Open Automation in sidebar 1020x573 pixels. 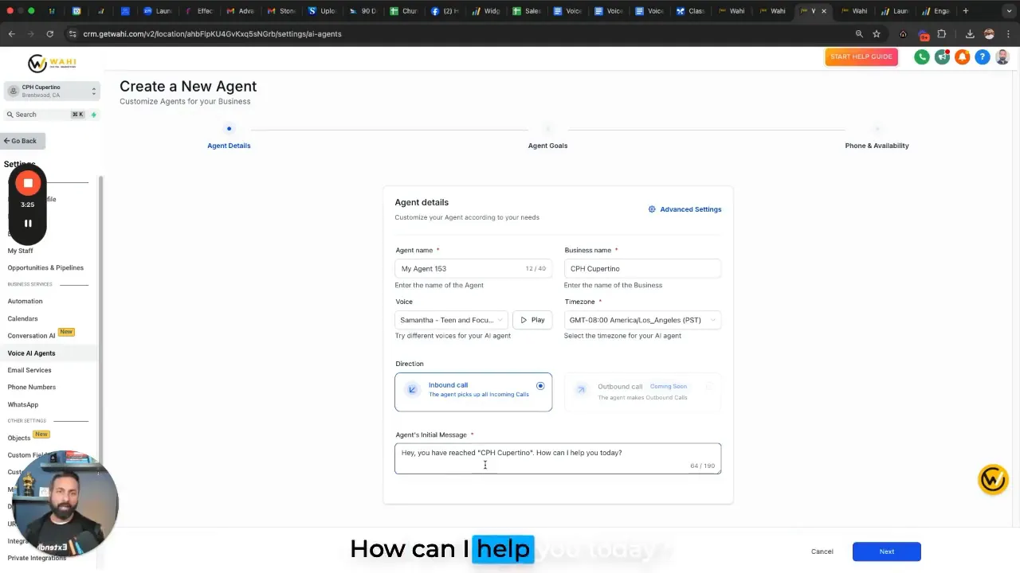pyautogui.click(x=25, y=301)
